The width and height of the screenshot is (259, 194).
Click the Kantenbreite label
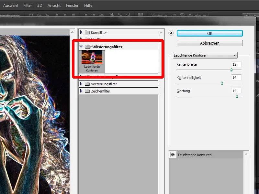[x=186, y=64]
